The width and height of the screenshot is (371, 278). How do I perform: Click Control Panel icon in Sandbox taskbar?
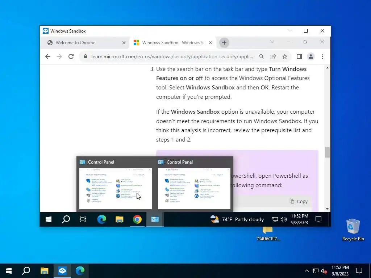click(x=155, y=219)
